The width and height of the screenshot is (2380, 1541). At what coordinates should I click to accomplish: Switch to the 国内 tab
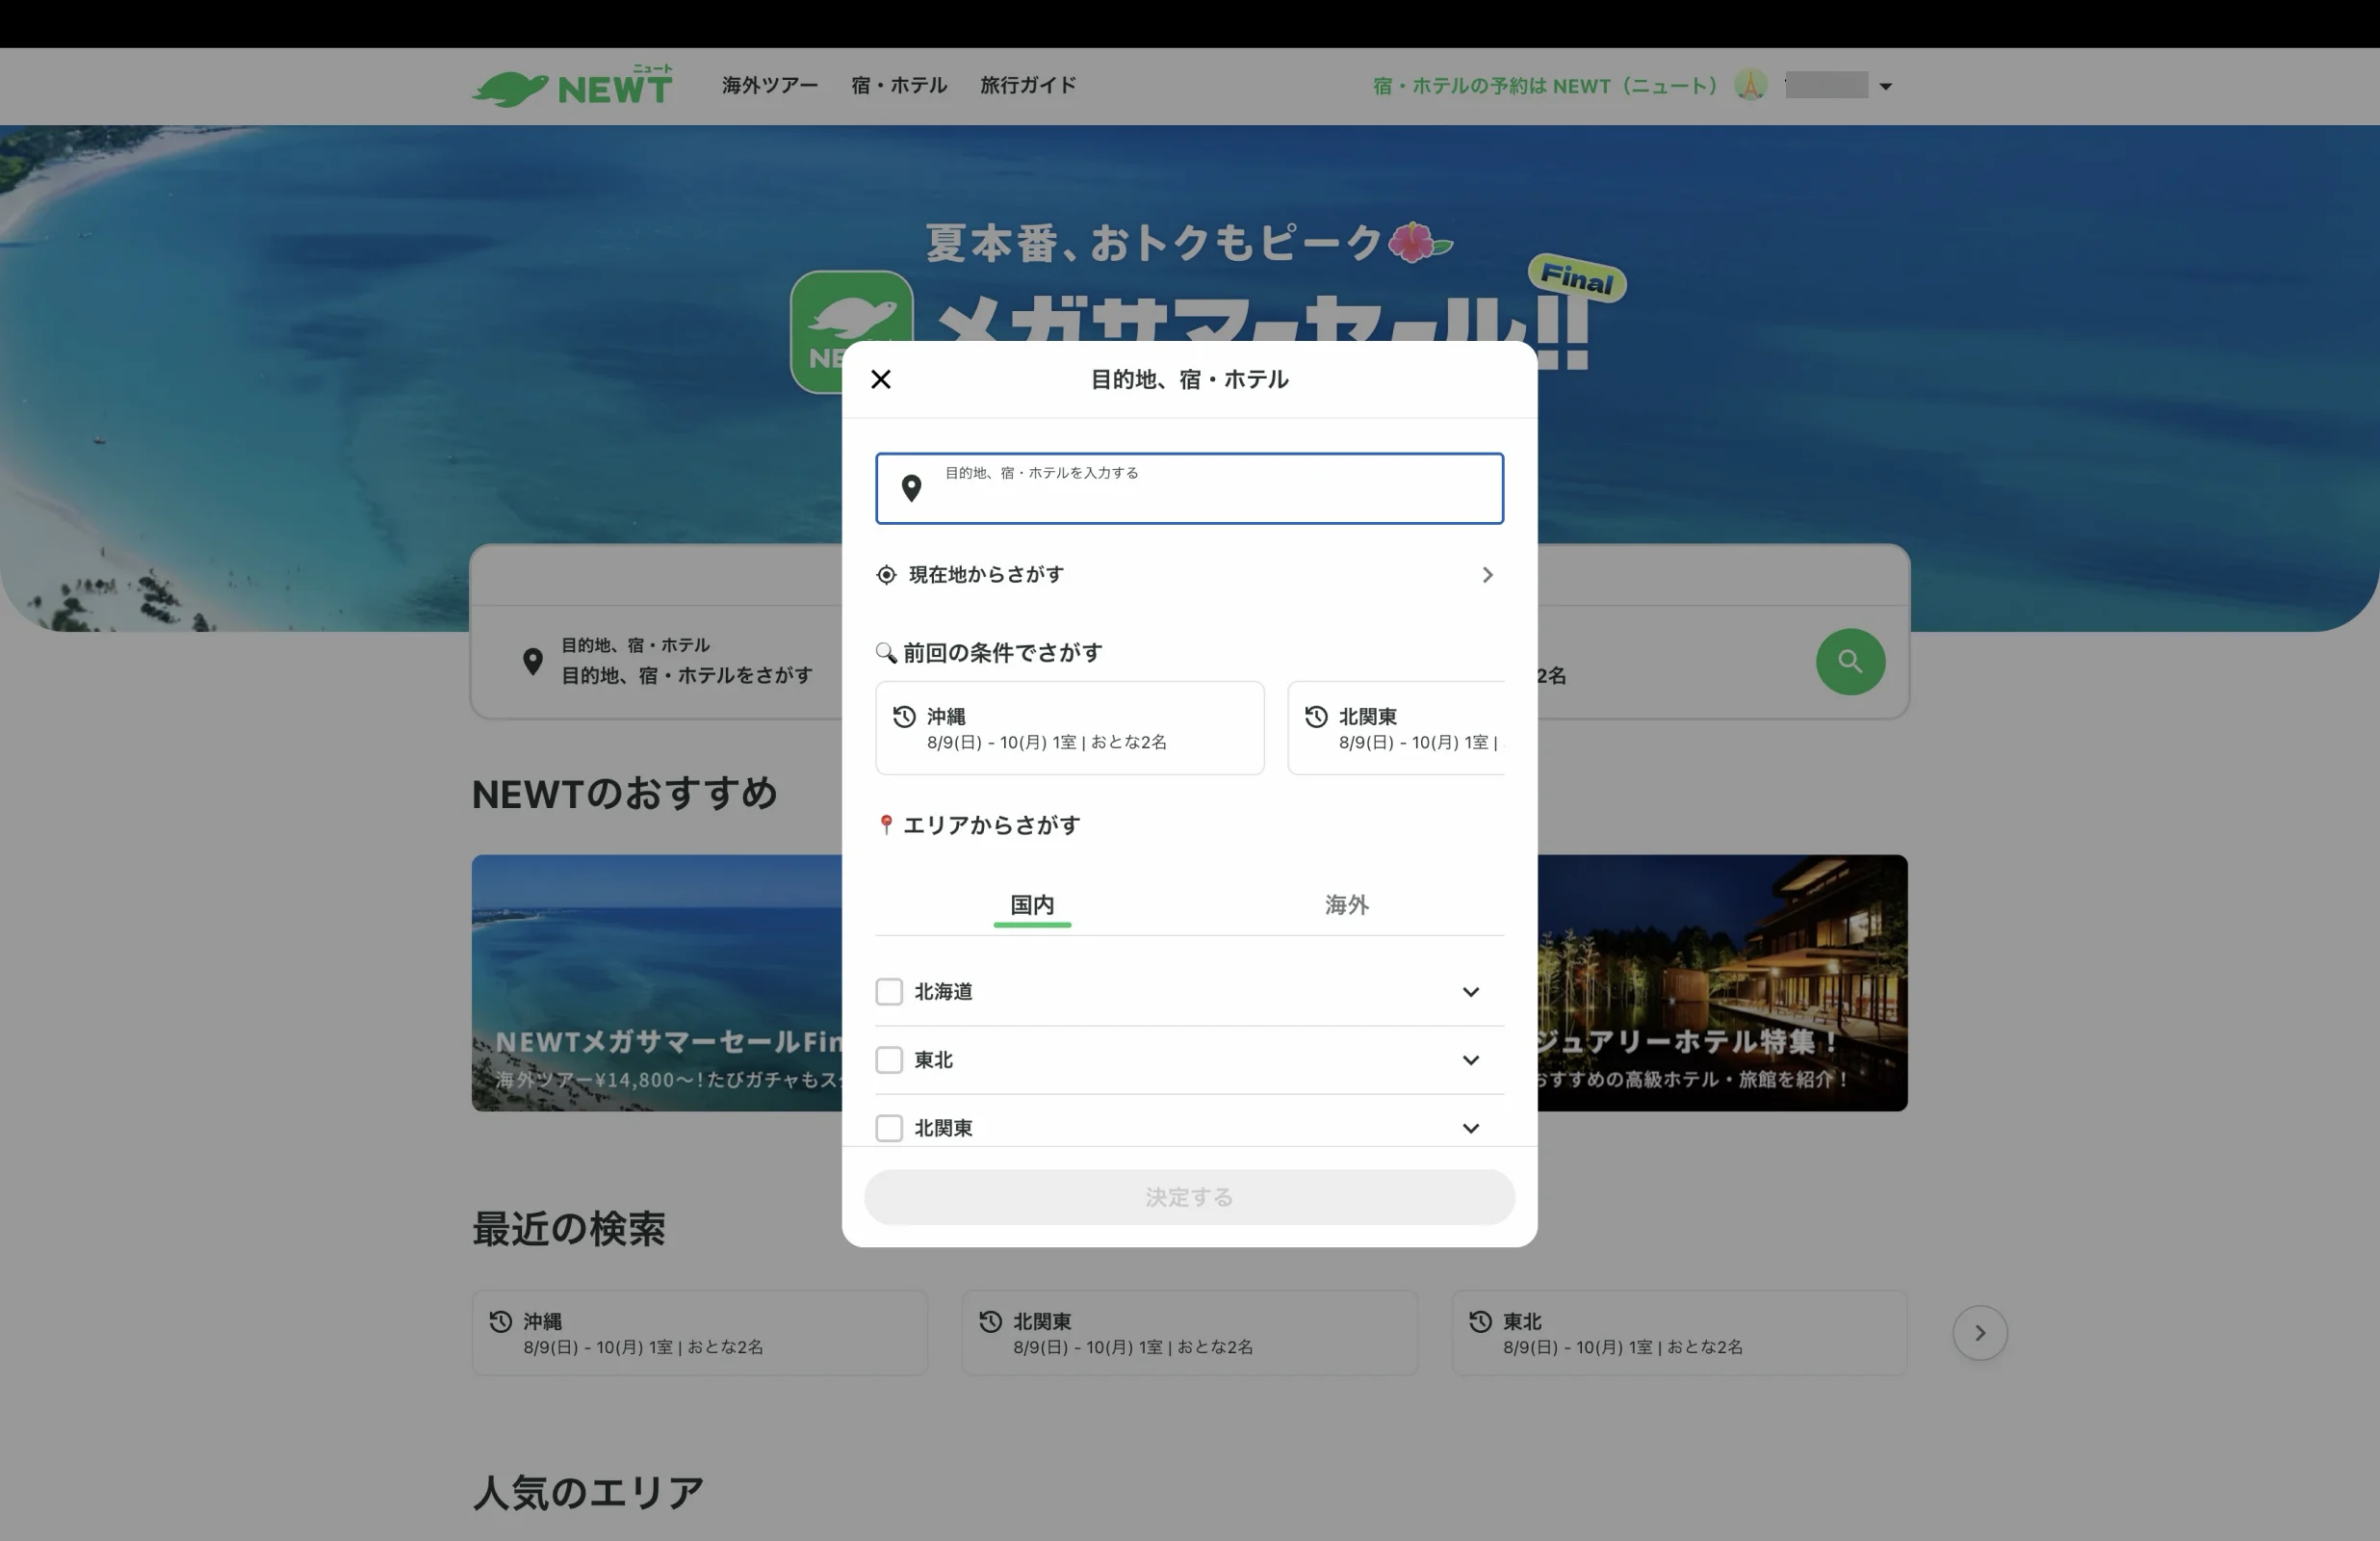pyautogui.click(x=1032, y=904)
